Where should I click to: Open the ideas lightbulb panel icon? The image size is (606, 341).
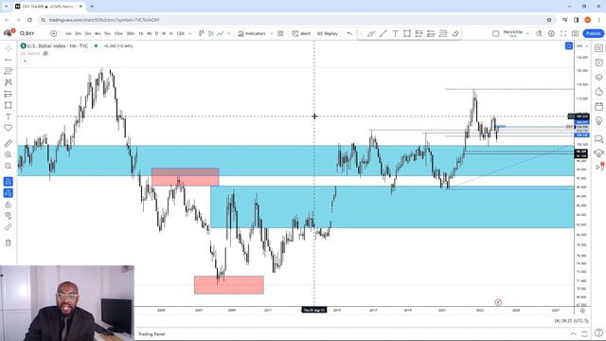(598, 121)
